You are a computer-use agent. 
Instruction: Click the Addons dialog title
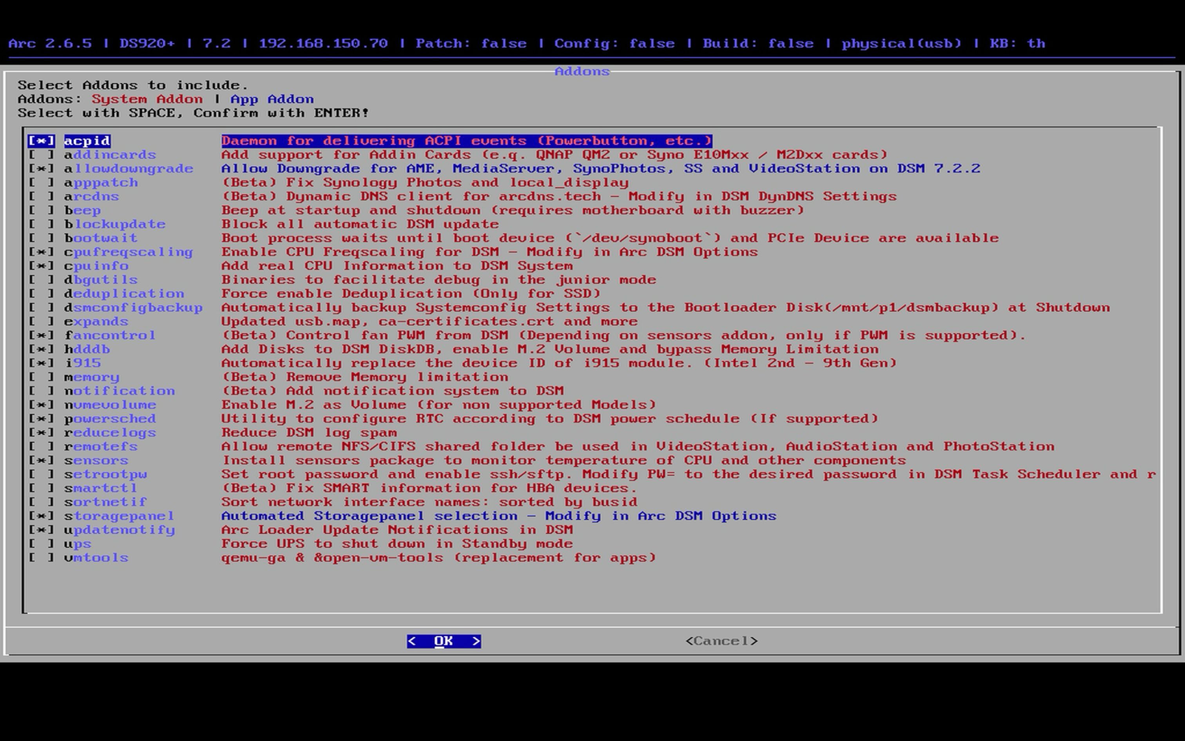pyautogui.click(x=582, y=71)
